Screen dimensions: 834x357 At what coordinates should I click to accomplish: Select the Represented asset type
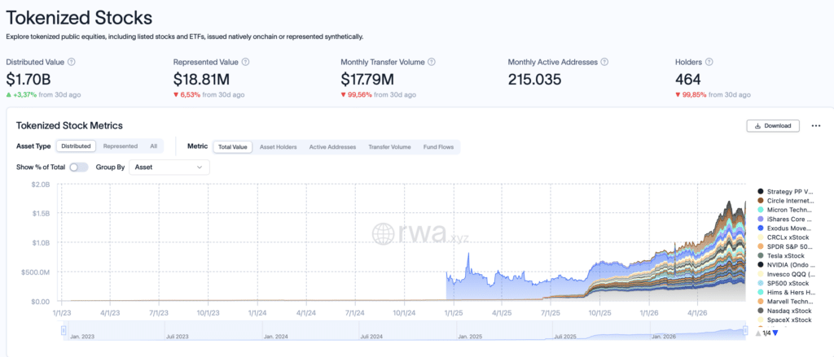pyautogui.click(x=121, y=146)
